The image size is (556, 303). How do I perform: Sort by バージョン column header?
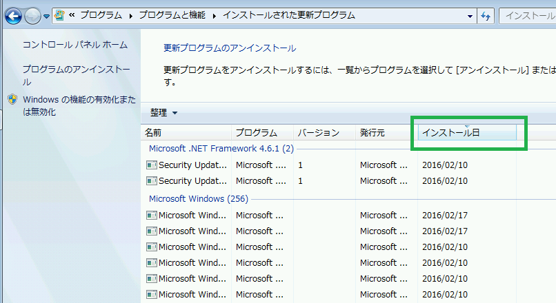pyautogui.click(x=324, y=133)
